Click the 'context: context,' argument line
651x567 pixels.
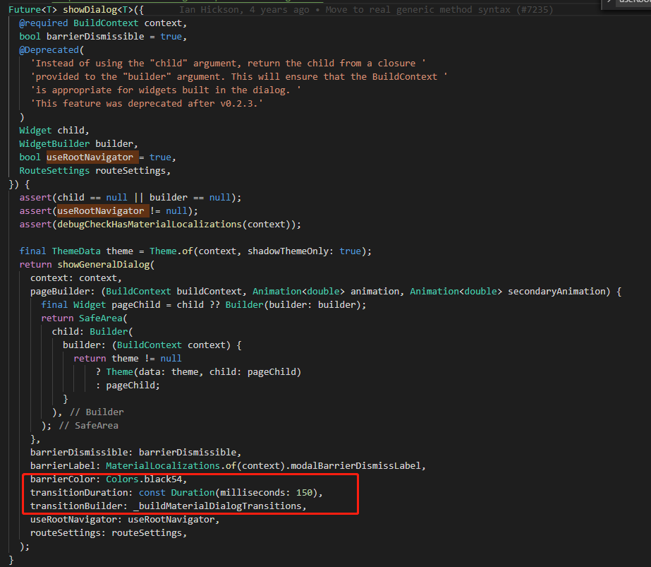pos(76,278)
